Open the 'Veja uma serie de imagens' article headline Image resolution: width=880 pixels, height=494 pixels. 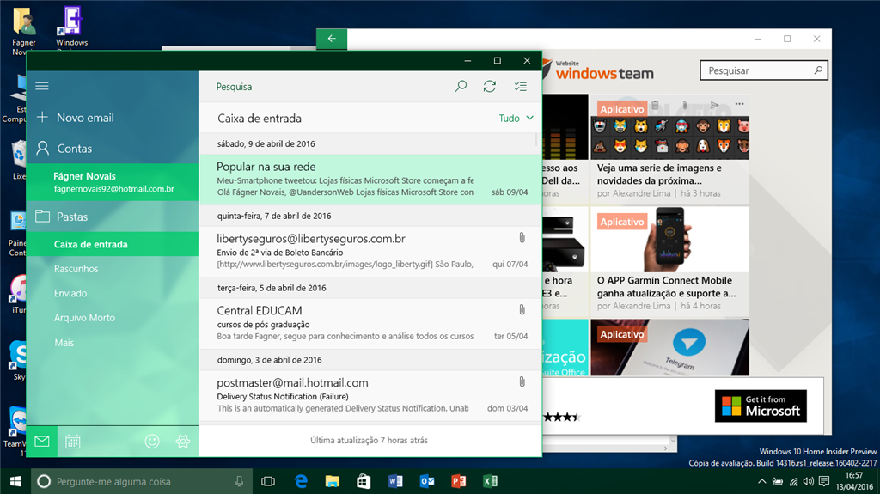pyautogui.click(x=659, y=174)
